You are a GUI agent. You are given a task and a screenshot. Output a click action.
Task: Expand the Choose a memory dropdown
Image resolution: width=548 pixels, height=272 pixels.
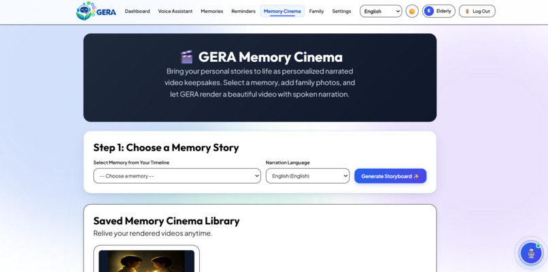click(177, 176)
